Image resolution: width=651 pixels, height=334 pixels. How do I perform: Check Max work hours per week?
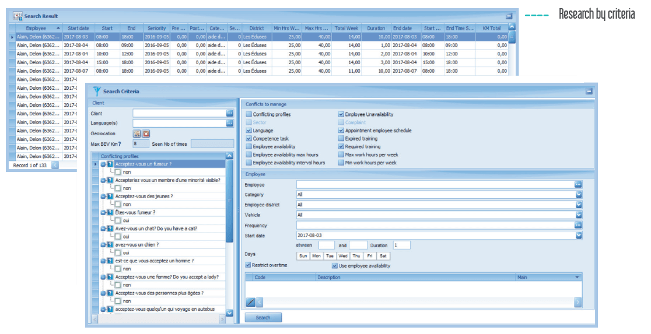(341, 155)
